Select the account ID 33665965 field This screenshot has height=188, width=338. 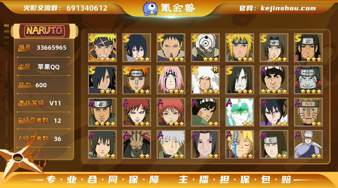42,48
